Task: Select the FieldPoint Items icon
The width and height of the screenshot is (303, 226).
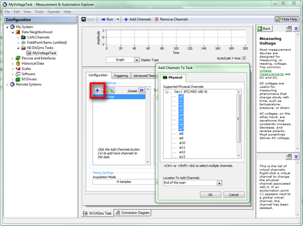Action: pyautogui.click(x=24, y=42)
